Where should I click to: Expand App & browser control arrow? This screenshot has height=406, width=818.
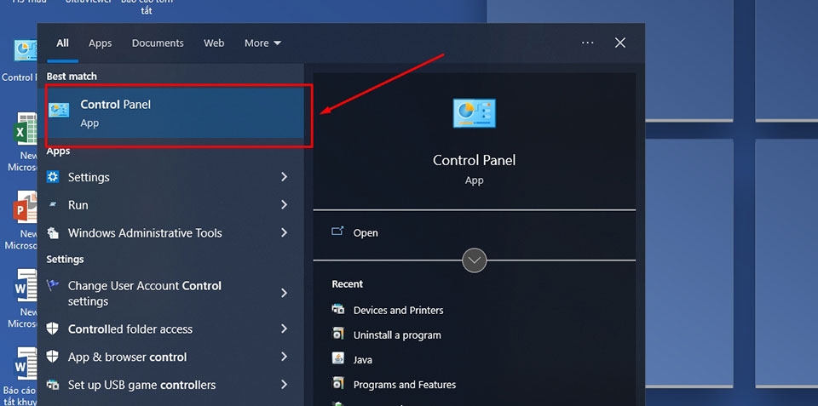(x=285, y=357)
